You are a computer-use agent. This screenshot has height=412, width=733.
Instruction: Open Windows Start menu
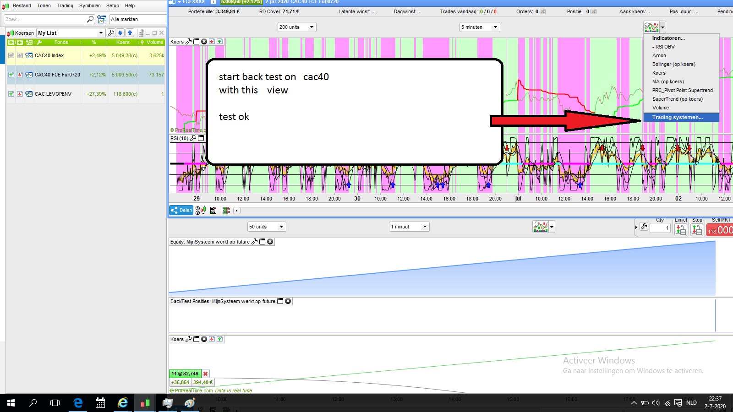pos(11,403)
